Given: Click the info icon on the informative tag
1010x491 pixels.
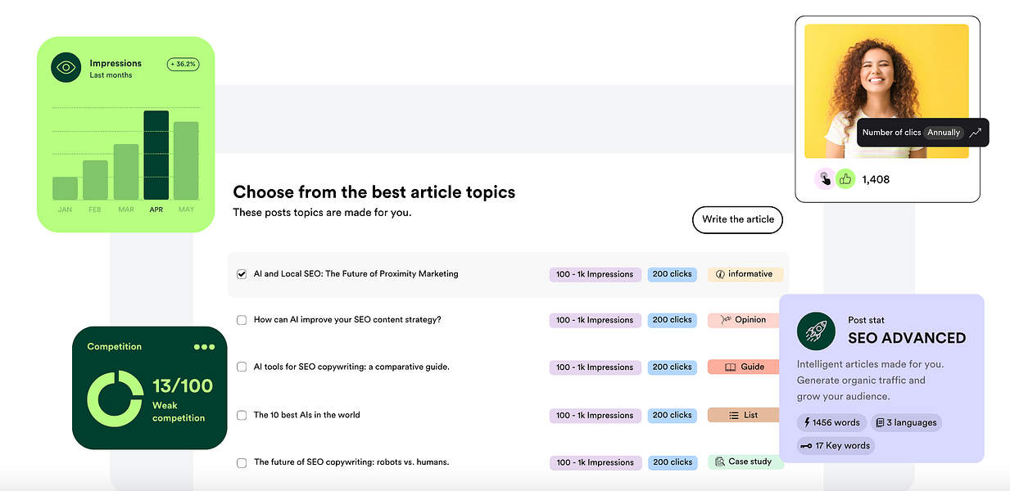Looking at the screenshot, I should tap(719, 274).
